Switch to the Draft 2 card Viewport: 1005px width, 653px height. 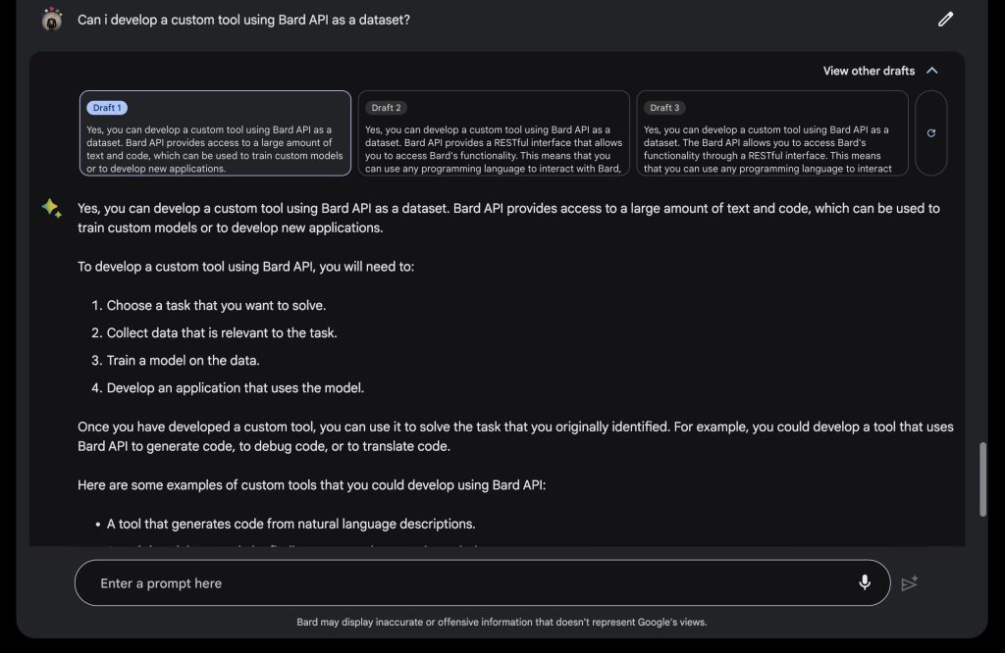494,133
